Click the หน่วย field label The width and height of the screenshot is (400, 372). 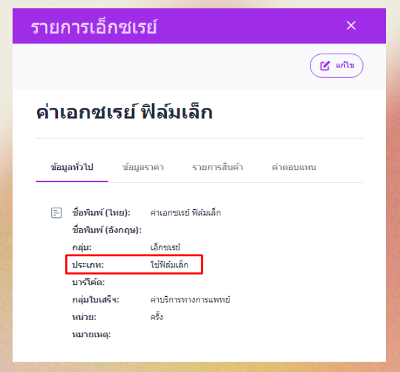pos(84,317)
